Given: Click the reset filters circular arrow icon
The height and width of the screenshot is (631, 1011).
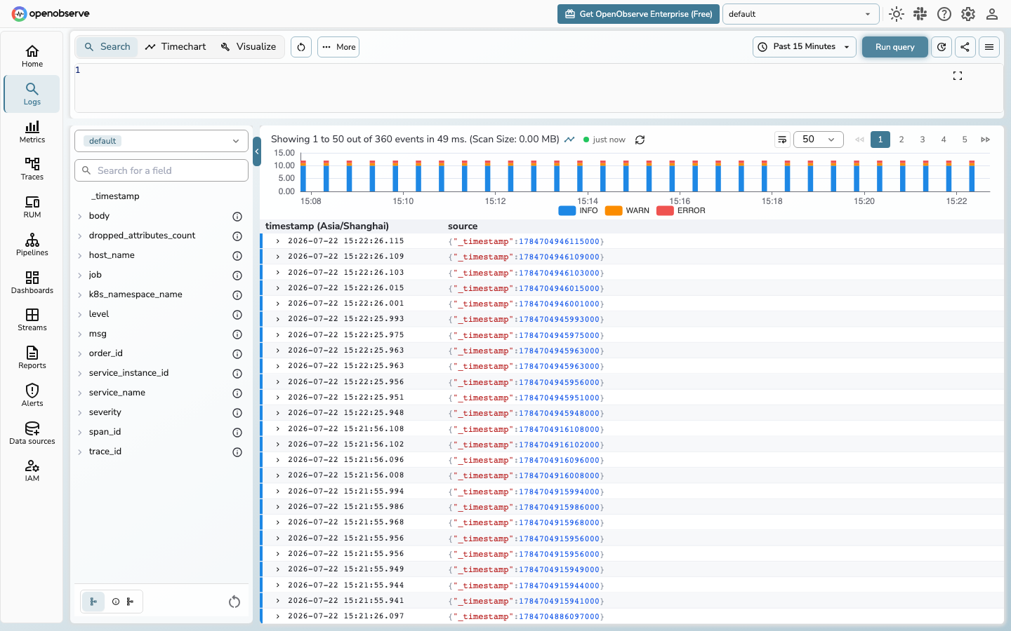Looking at the screenshot, I should tap(301, 47).
